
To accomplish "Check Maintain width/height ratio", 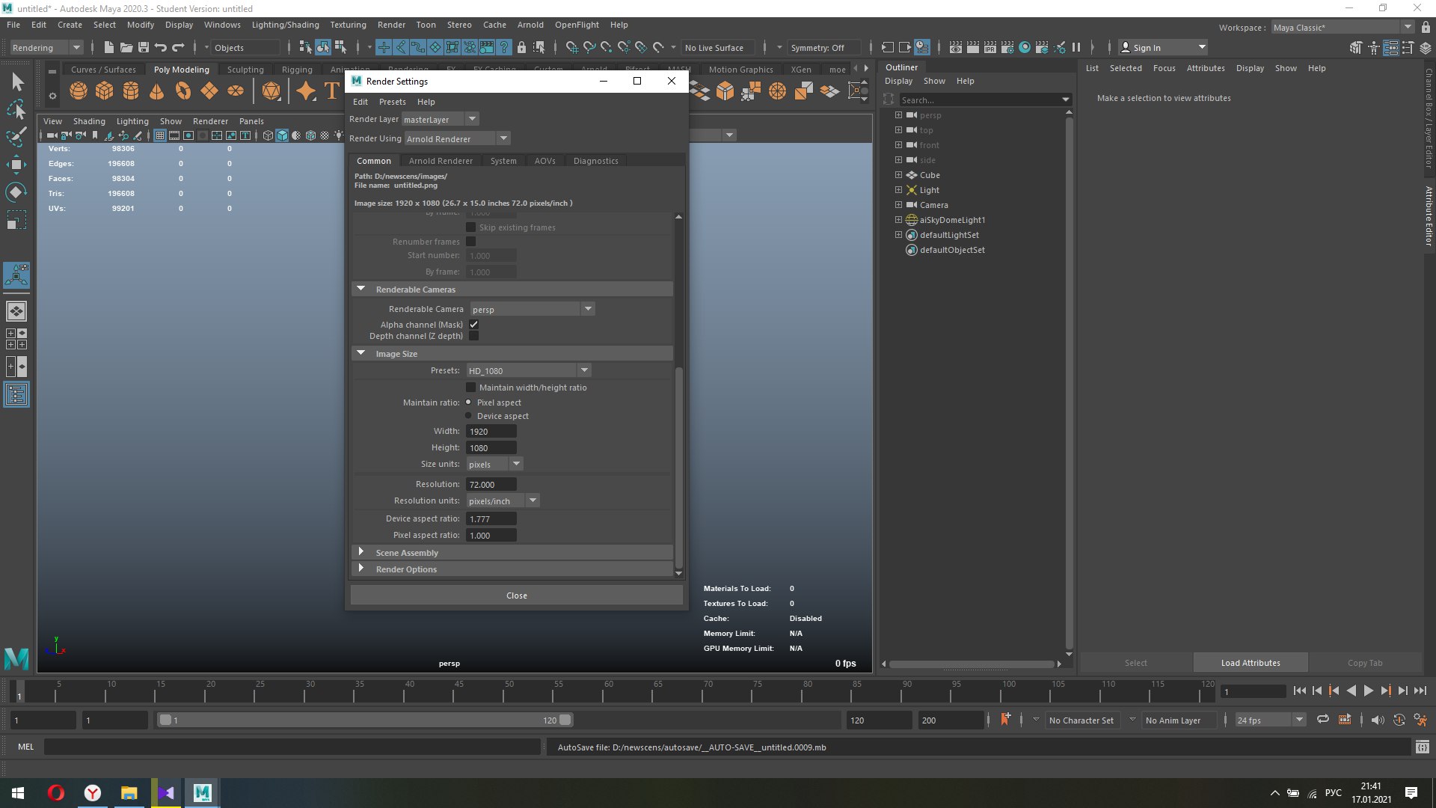I will pyautogui.click(x=470, y=388).
